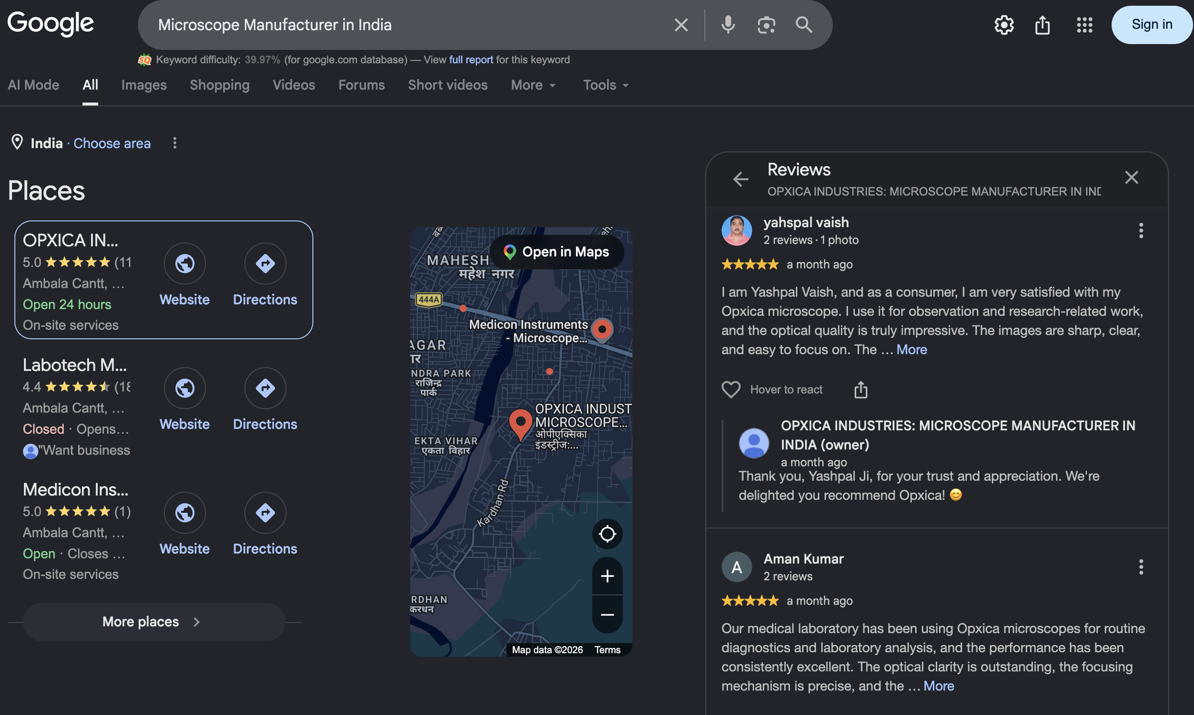Viewport: 1194px width, 715px height.
Task: Click the my location target button on map
Action: (607, 534)
